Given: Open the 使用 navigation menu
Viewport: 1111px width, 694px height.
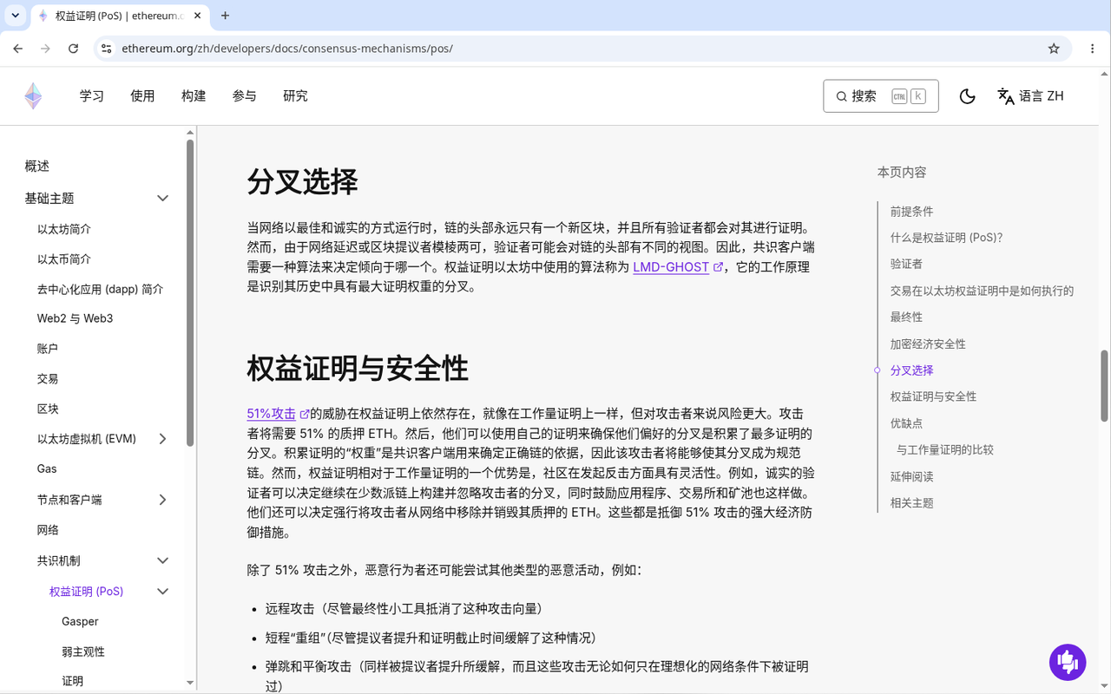Looking at the screenshot, I should [142, 96].
